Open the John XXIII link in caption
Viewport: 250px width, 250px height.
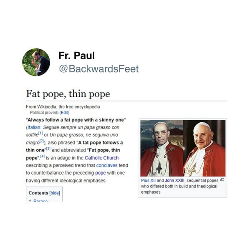174,180
